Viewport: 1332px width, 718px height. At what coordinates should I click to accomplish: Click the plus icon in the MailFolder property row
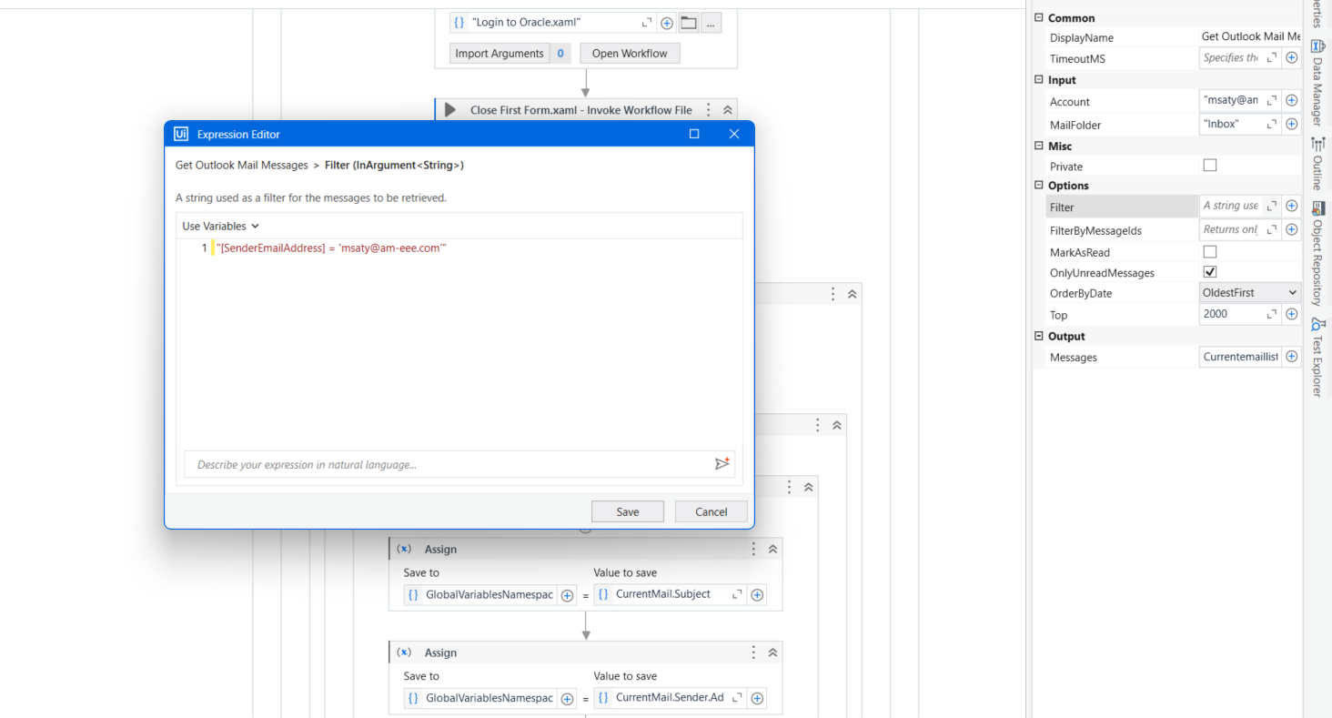tap(1291, 125)
